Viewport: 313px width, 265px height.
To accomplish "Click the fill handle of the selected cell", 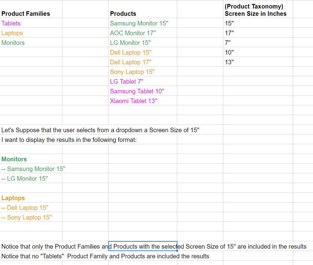I will pos(177,251).
